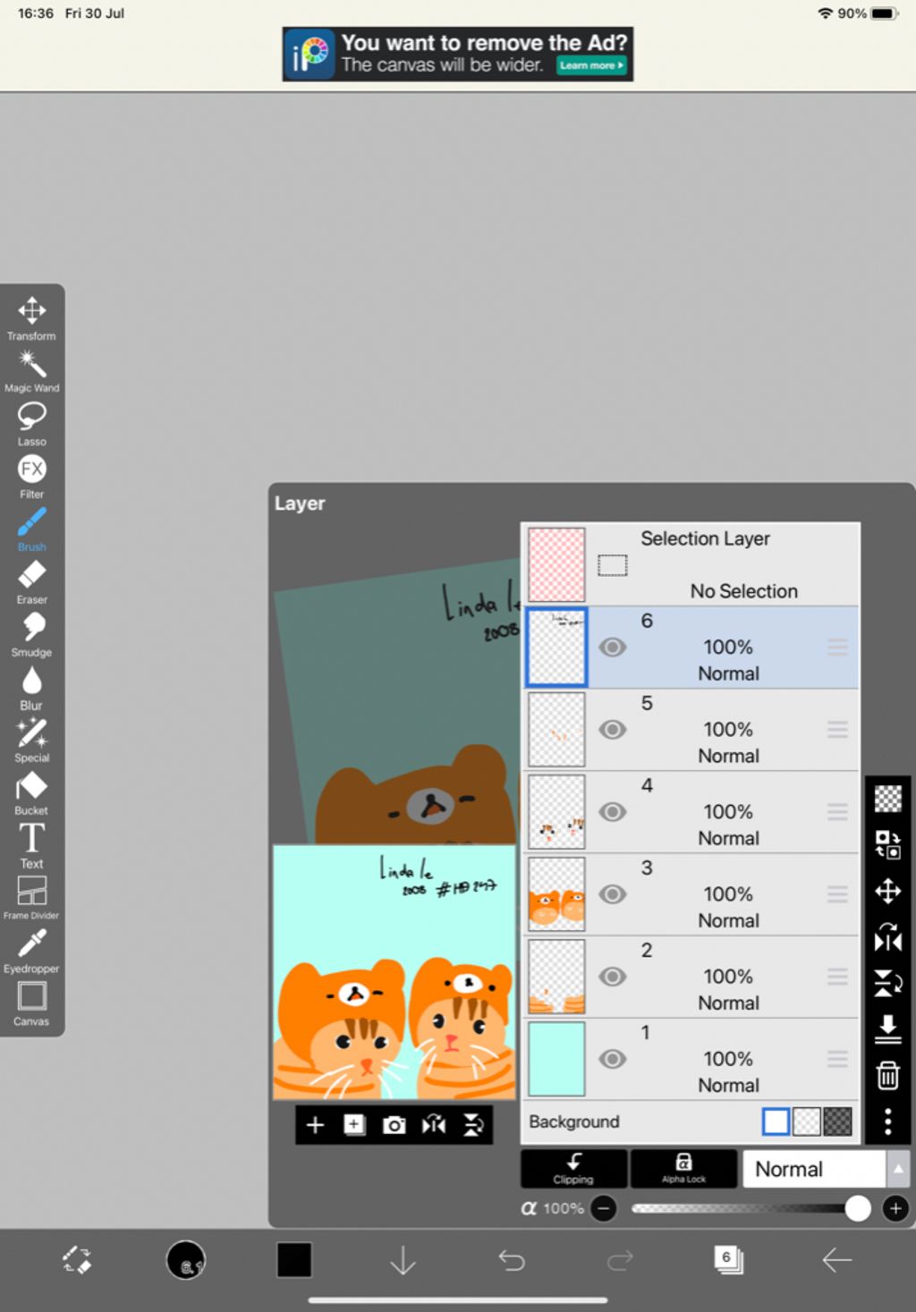Select the Magic Wand tool

coord(31,370)
